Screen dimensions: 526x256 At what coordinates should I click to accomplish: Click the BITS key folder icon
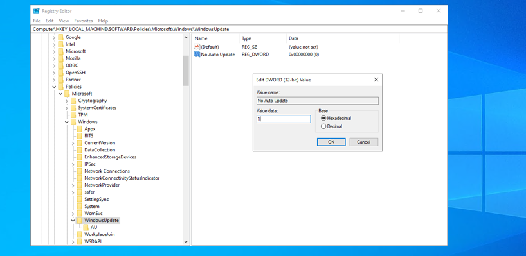(80, 136)
